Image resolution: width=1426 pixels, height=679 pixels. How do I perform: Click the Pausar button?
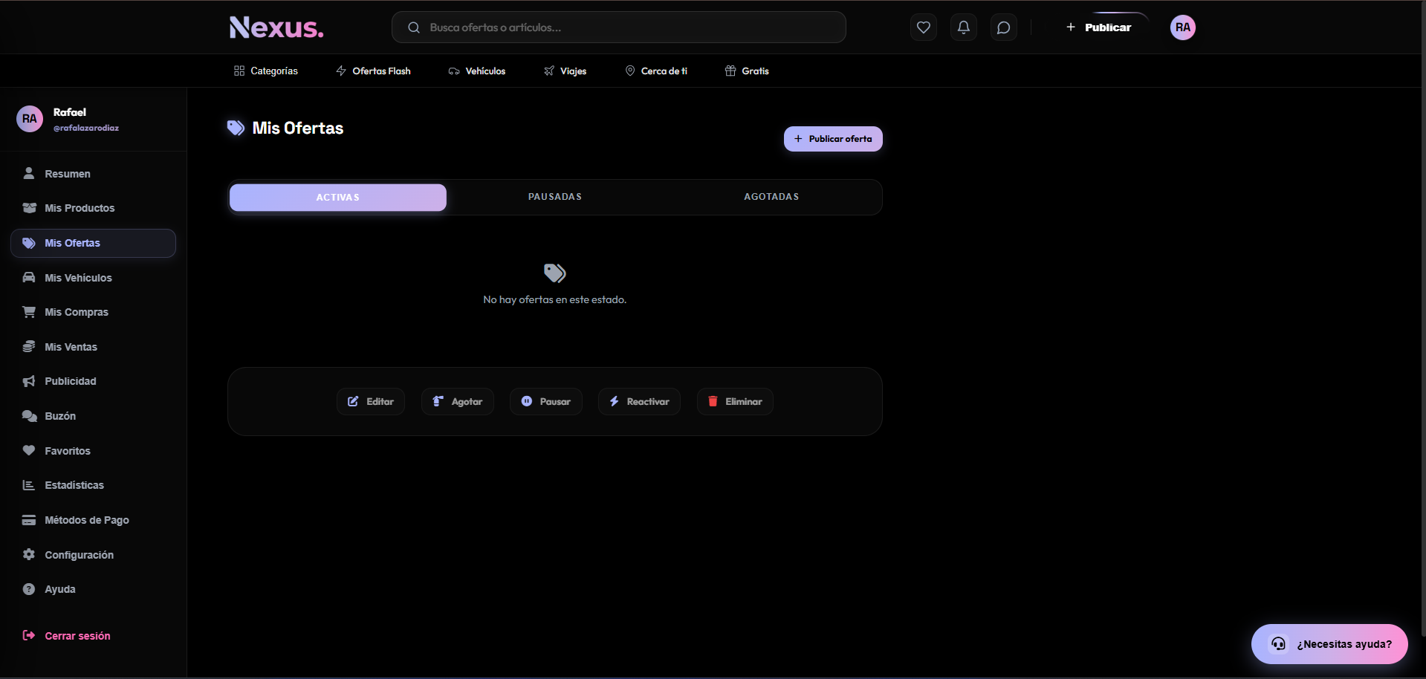[x=546, y=401]
